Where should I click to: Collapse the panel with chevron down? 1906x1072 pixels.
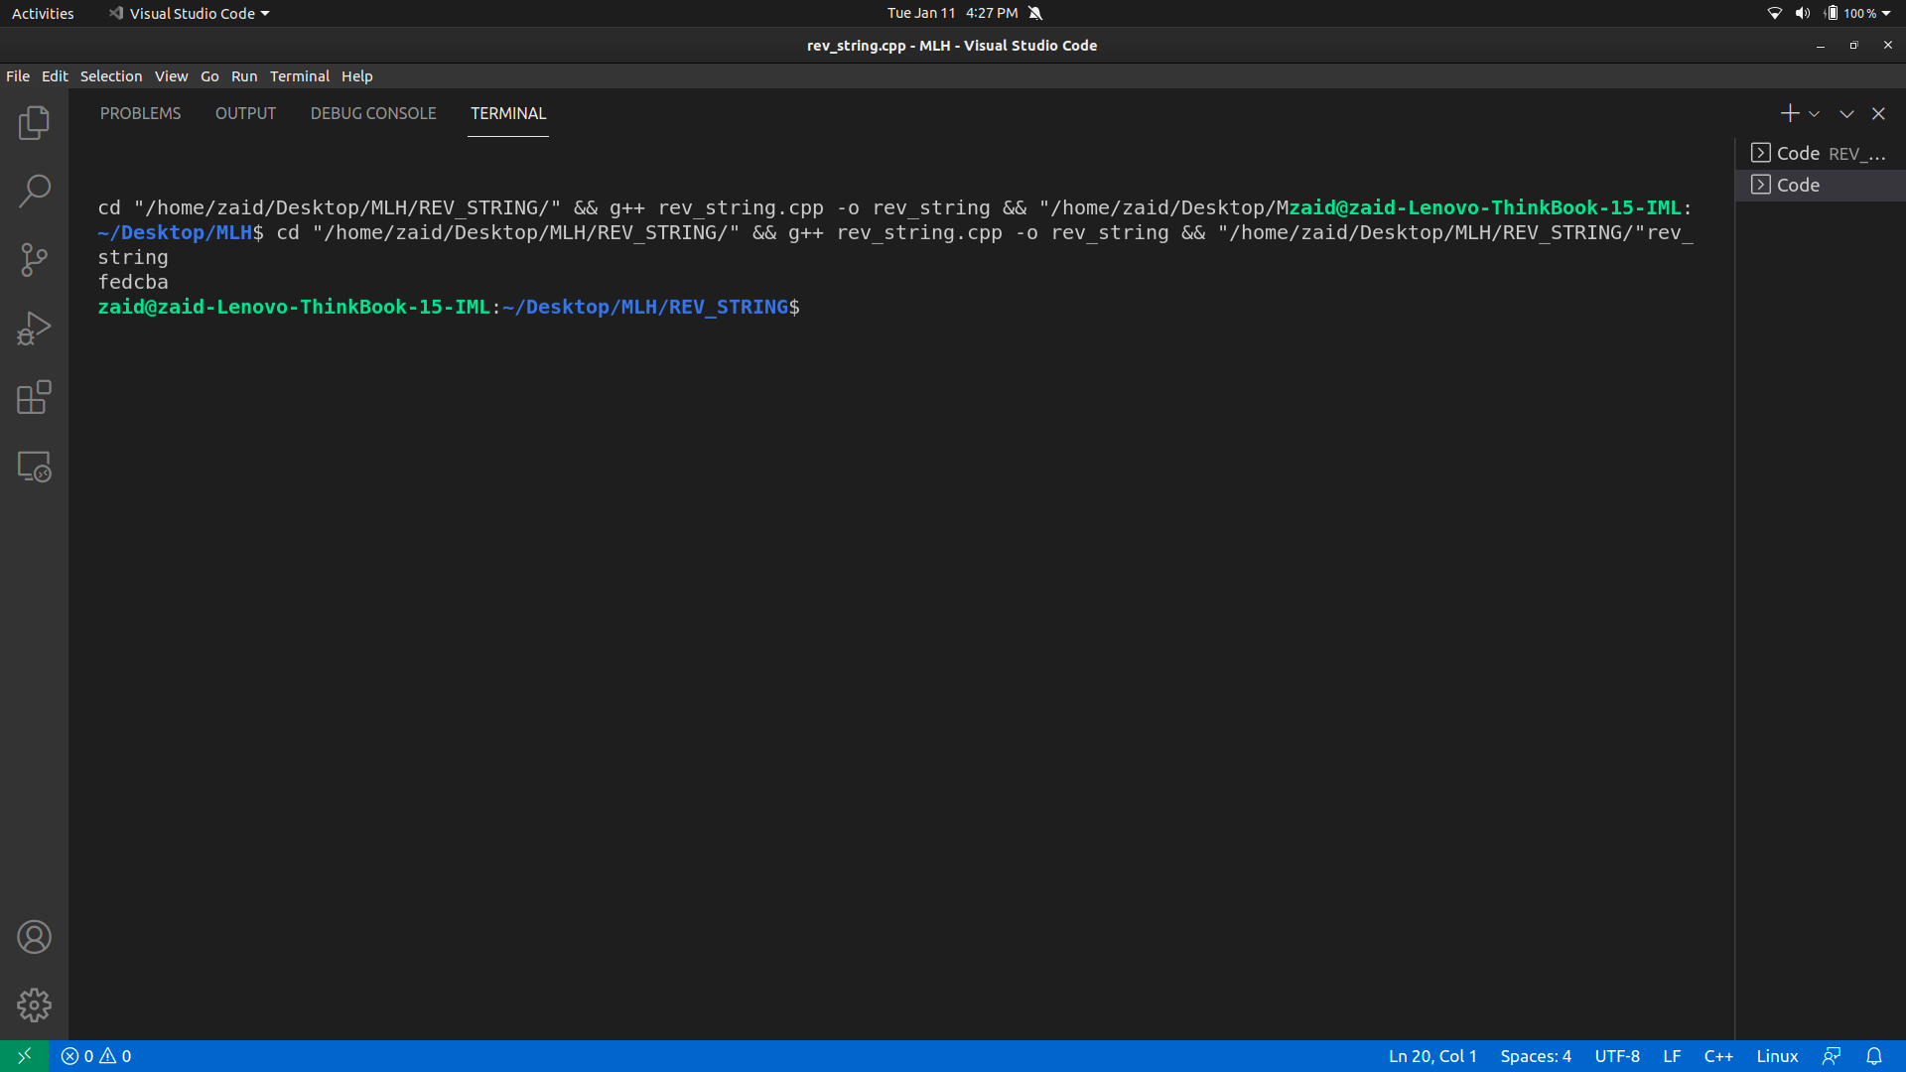tap(1846, 114)
